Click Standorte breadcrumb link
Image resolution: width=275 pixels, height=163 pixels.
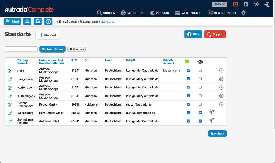pos(107,21)
